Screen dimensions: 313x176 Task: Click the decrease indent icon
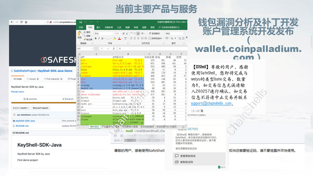tap(142, 38)
